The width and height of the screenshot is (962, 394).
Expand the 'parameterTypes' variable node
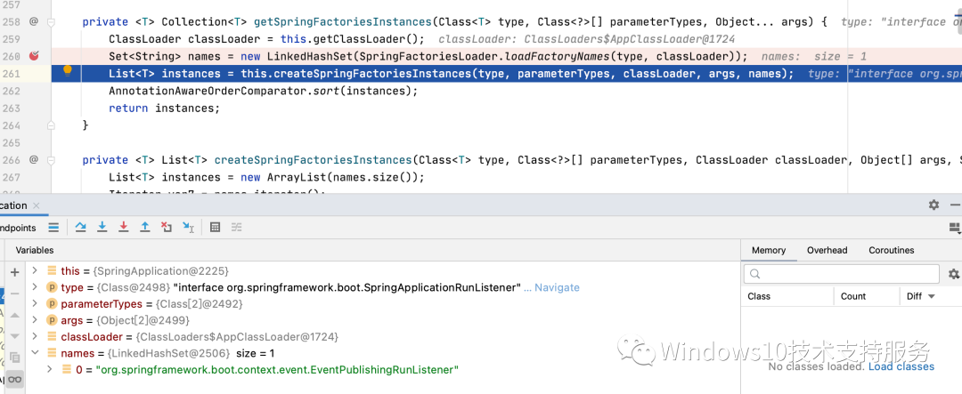pyautogui.click(x=35, y=303)
